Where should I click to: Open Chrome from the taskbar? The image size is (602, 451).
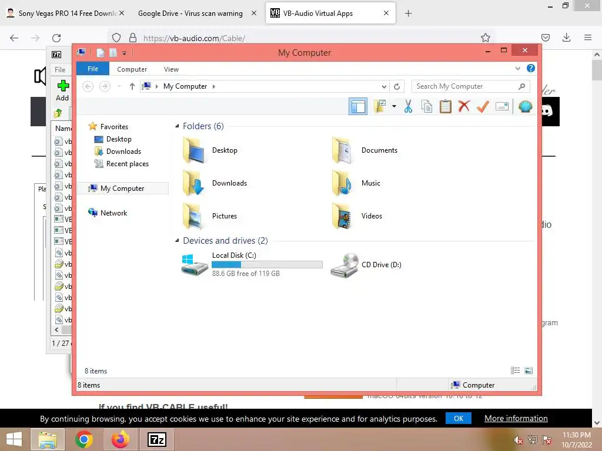coord(84,439)
